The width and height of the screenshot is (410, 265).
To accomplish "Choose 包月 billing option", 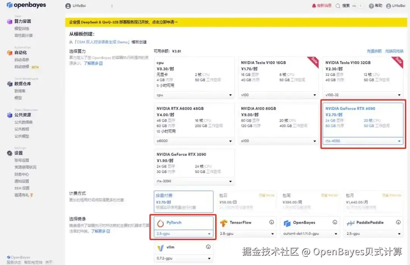I will 374,202.
